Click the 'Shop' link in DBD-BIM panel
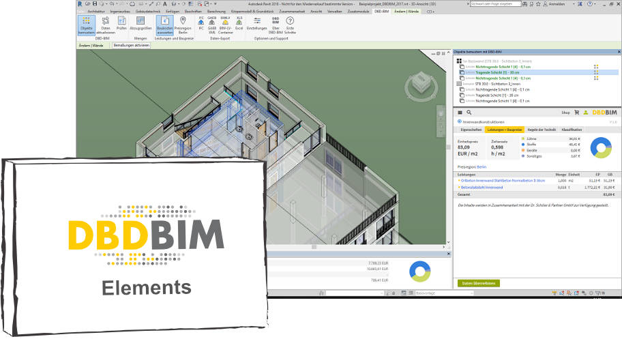Screen dimensions: 622x339 [565, 113]
